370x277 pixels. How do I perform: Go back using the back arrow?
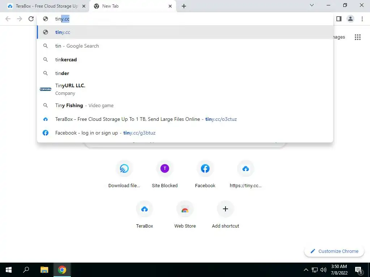point(8,19)
